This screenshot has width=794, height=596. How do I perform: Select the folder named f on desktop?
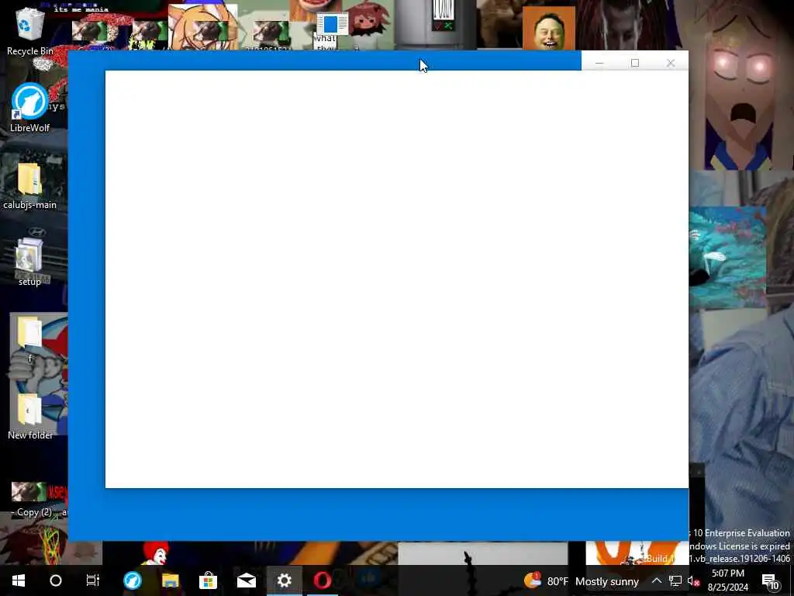coord(29,338)
